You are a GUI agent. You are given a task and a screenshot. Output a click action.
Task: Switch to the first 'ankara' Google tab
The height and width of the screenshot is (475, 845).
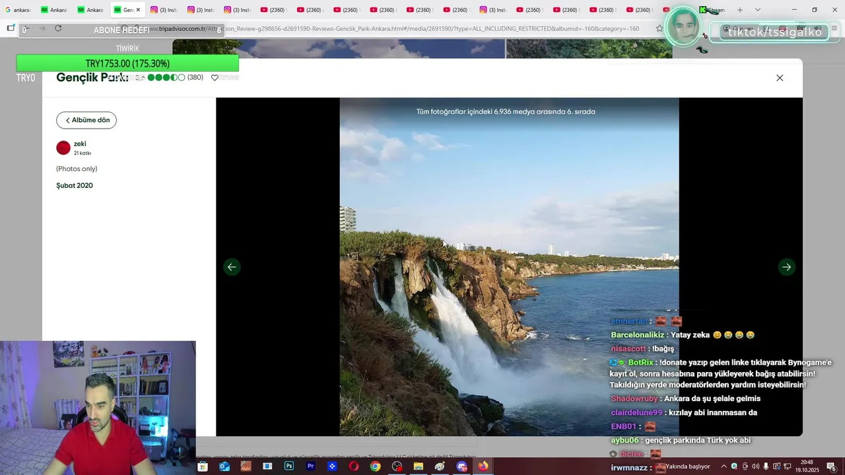18,10
